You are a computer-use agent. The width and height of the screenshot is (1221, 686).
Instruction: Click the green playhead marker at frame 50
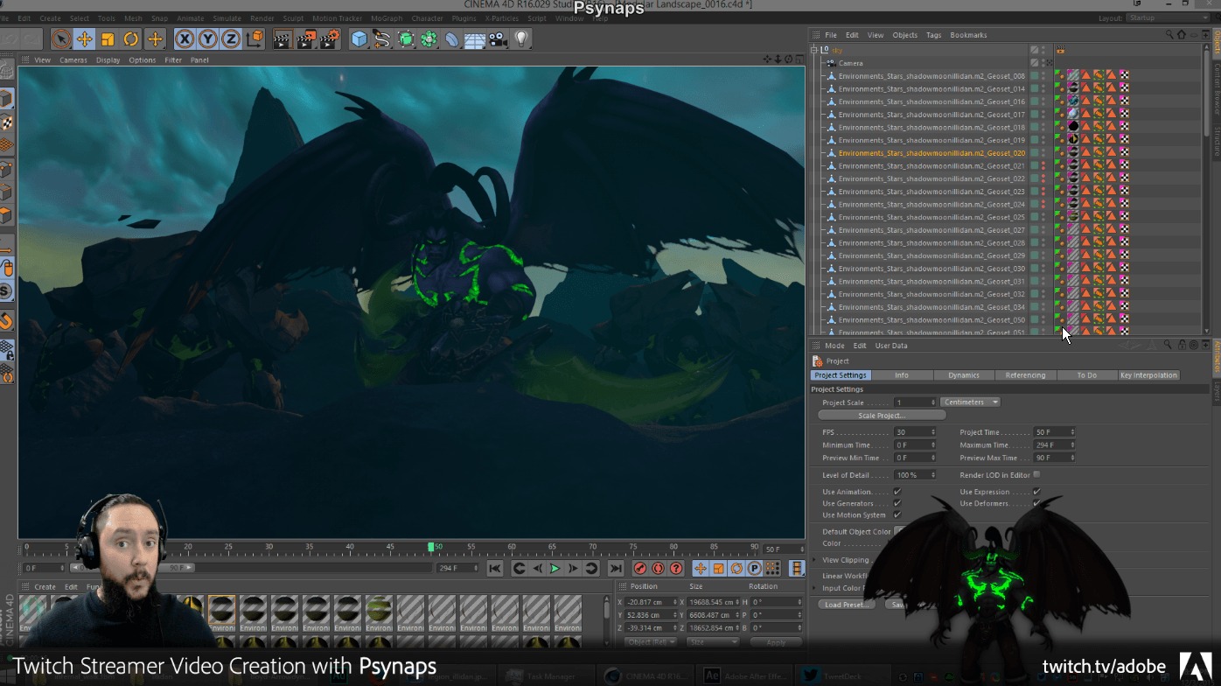430,547
